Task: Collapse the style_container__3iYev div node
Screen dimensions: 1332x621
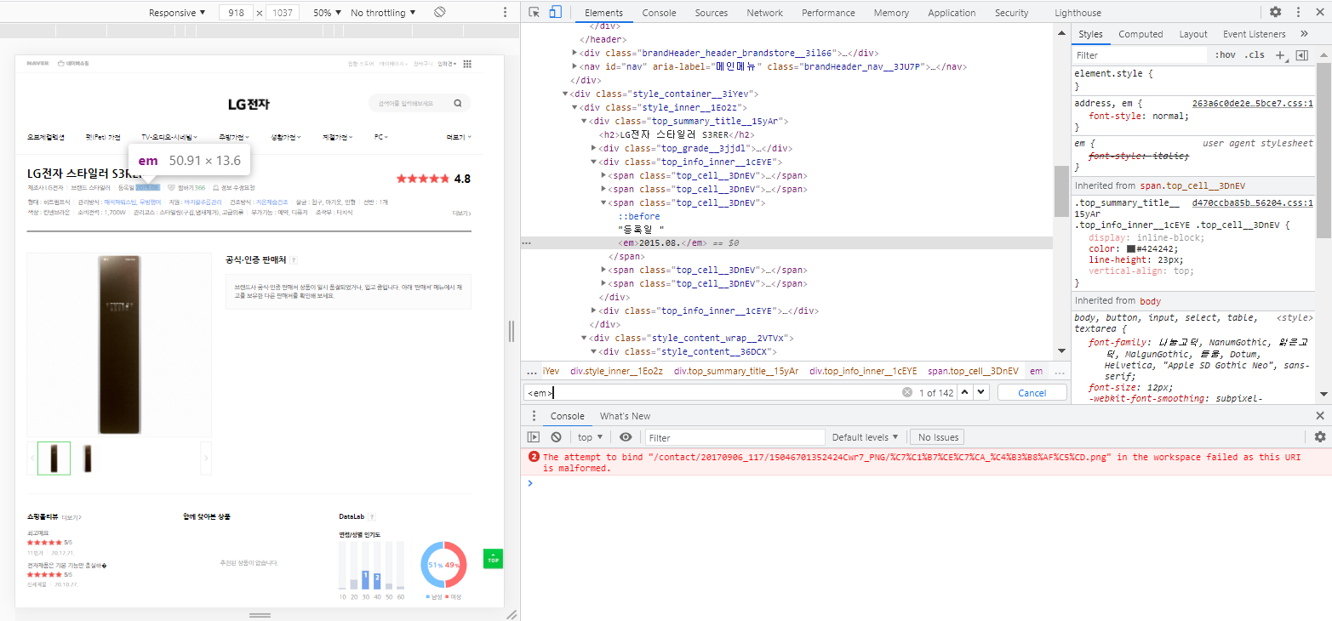Action: point(565,94)
